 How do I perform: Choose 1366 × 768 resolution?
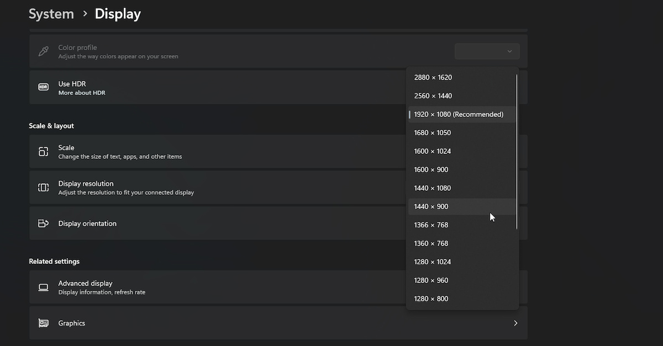(431, 225)
